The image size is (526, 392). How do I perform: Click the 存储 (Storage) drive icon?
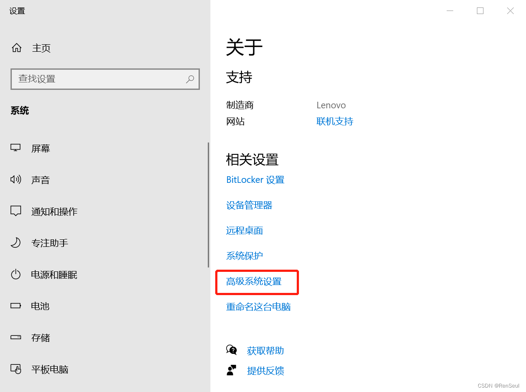tap(16, 338)
